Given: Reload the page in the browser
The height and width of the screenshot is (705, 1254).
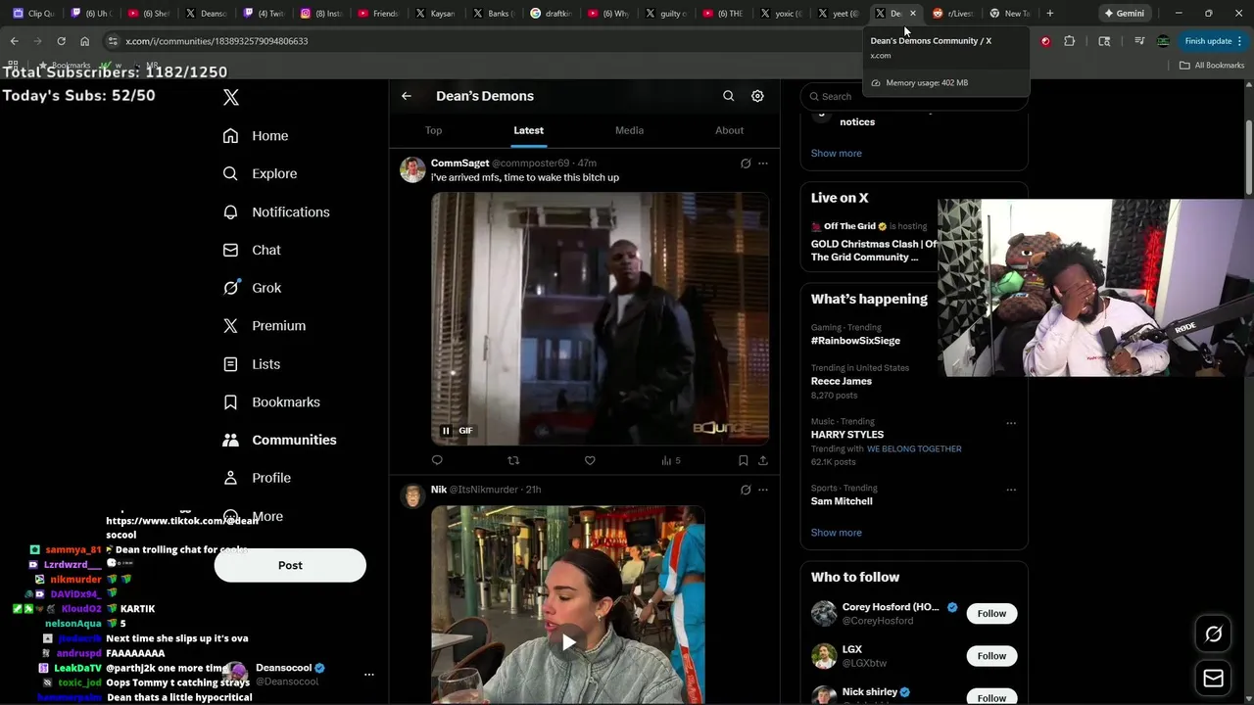Looking at the screenshot, I should (x=61, y=41).
